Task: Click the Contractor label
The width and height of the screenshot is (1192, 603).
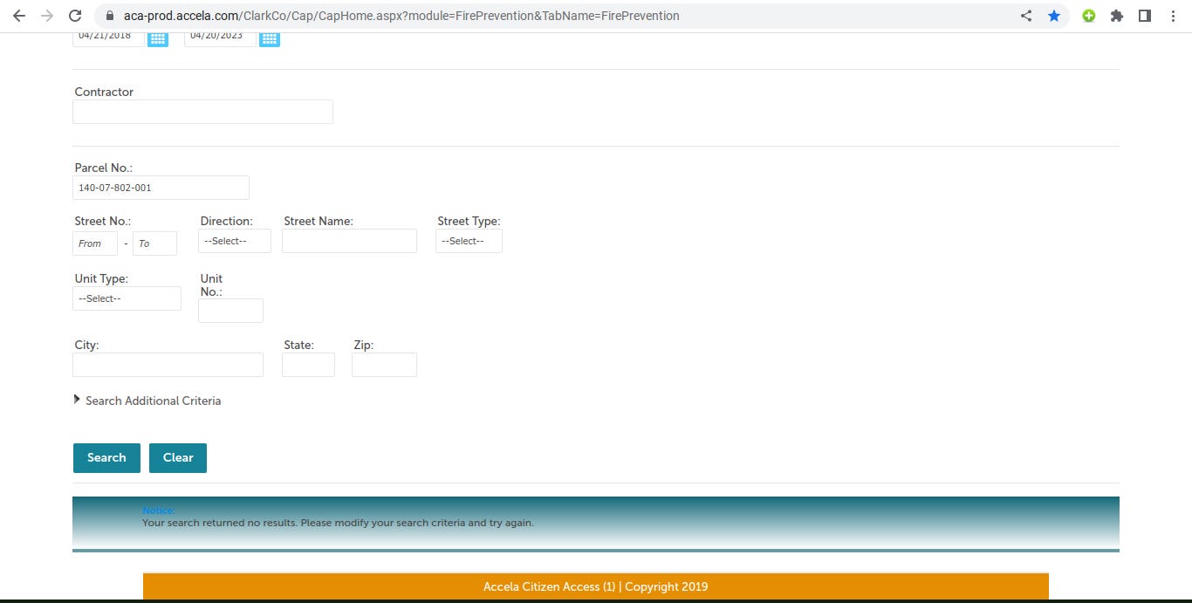Action: (x=104, y=92)
